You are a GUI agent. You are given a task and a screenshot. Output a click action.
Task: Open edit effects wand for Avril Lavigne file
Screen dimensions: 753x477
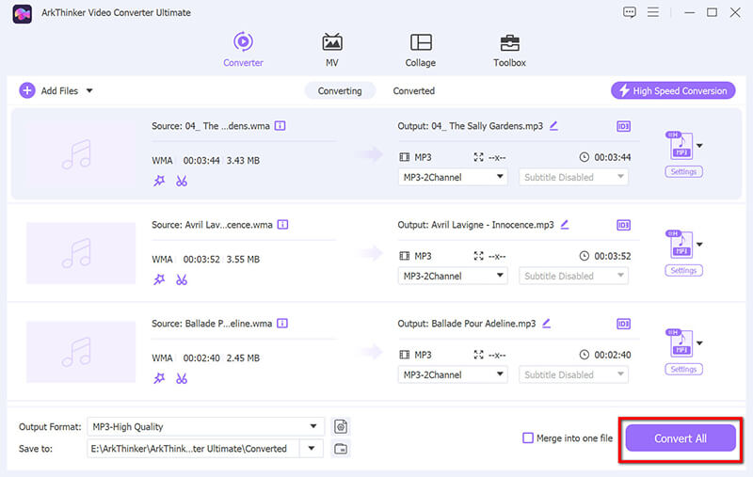[159, 279]
